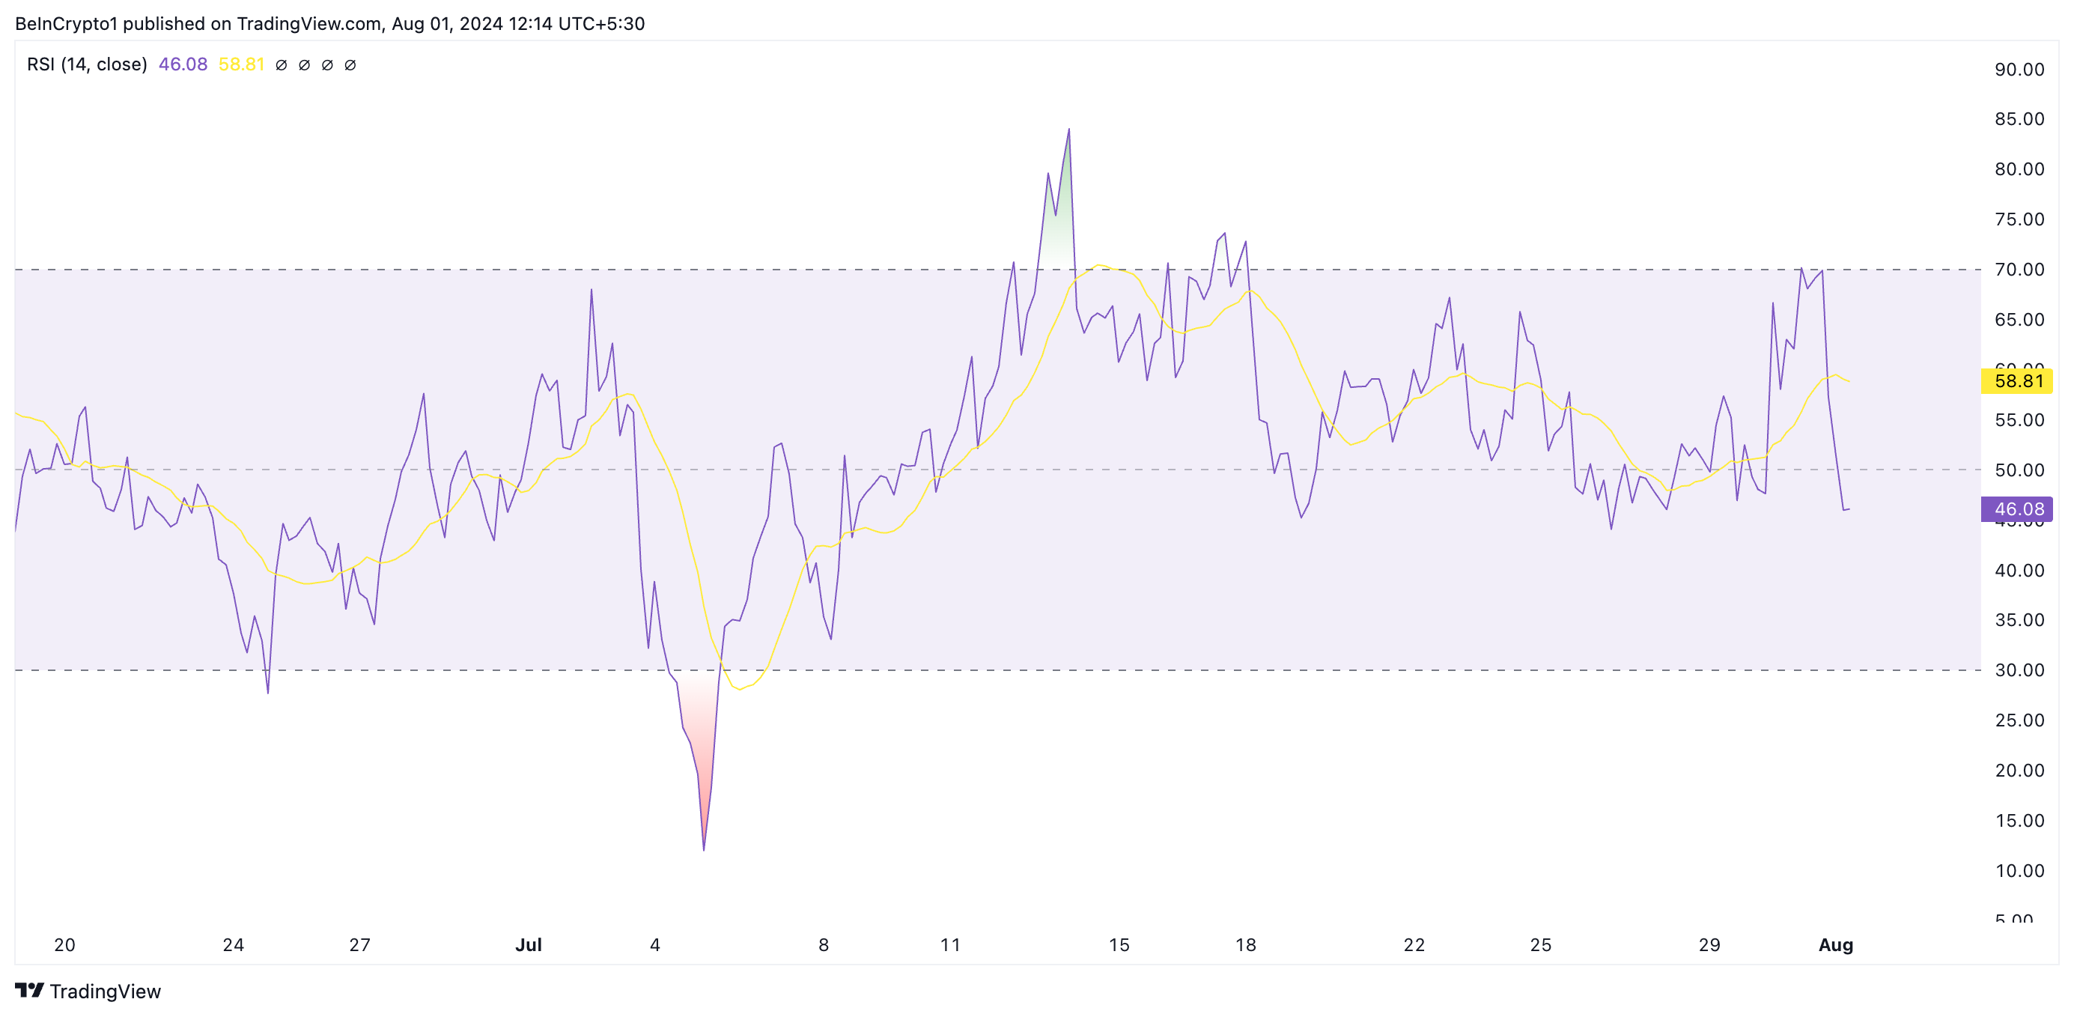Click the TradingView logo icon
The height and width of the screenshot is (1017, 2074).
[29, 989]
